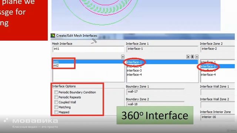The height and width of the screenshot is (133, 237).
Task: Click the Interface Wall Zone 1 field
Action: 218,92
